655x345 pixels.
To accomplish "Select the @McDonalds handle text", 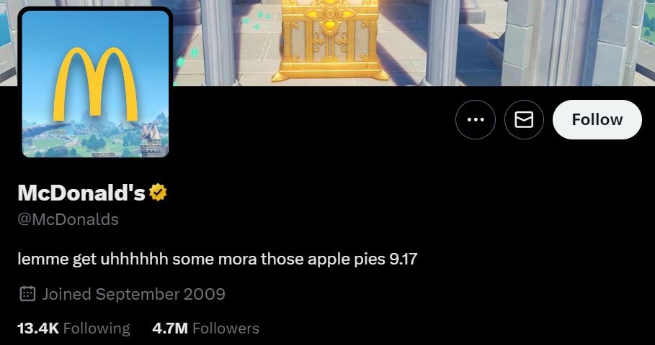I will tap(68, 219).
